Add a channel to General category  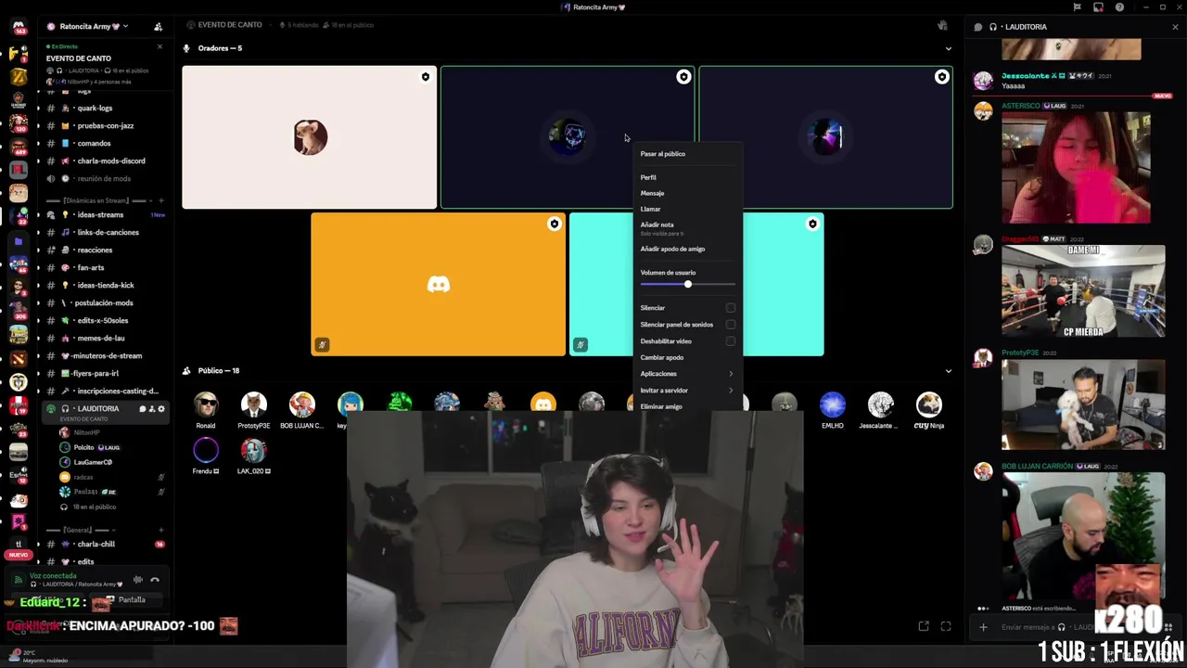click(161, 530)
